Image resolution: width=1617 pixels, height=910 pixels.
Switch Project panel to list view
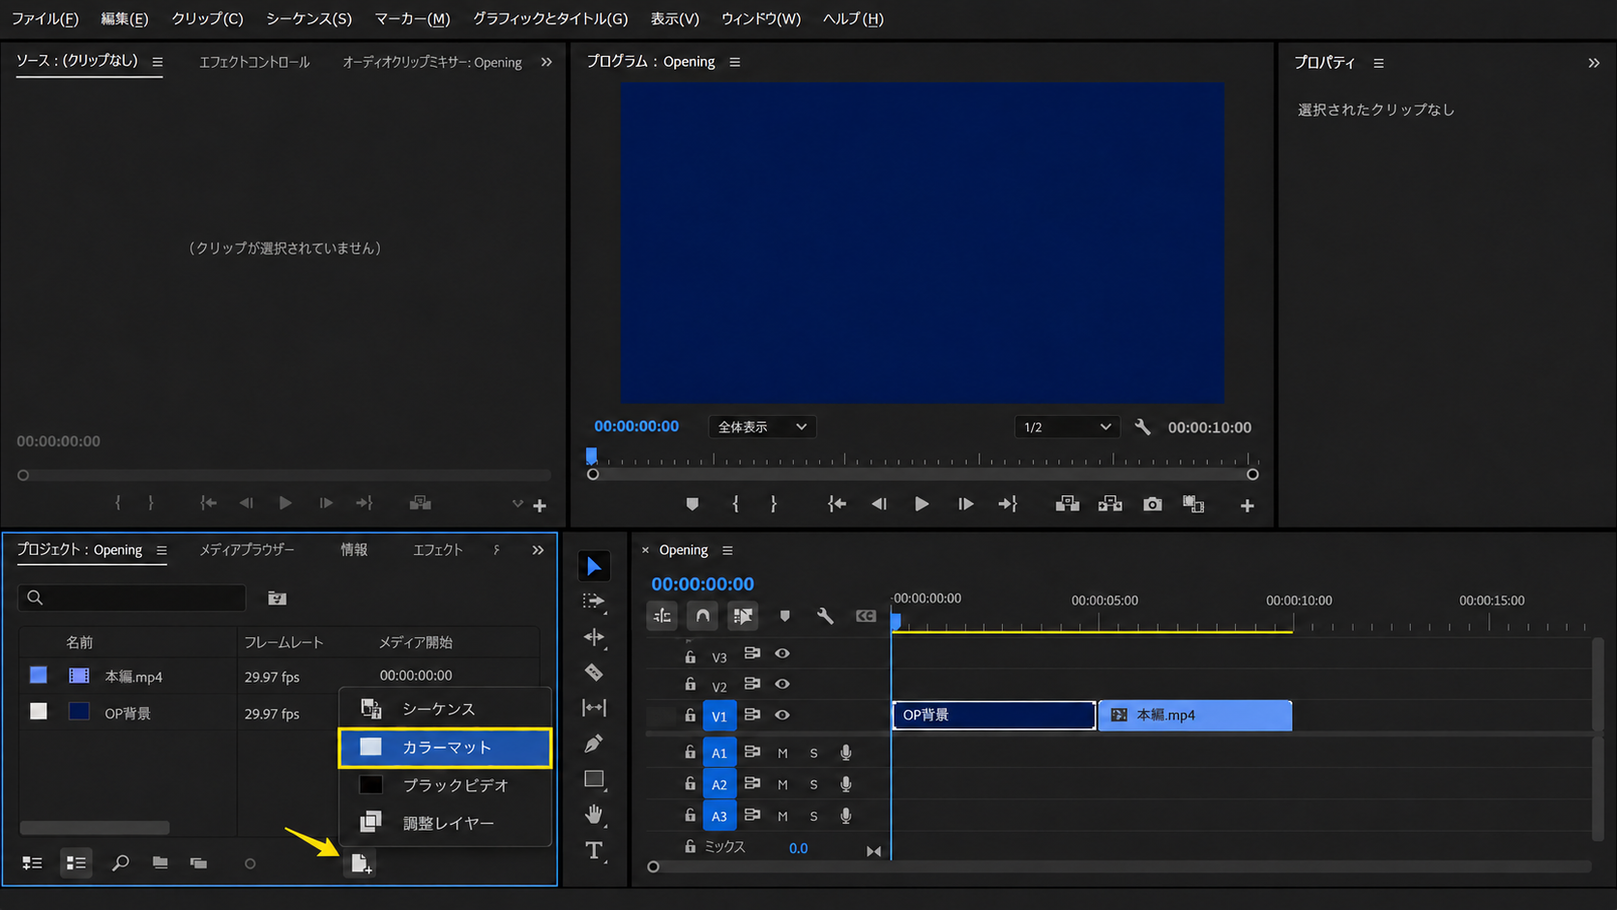point(75,863)
